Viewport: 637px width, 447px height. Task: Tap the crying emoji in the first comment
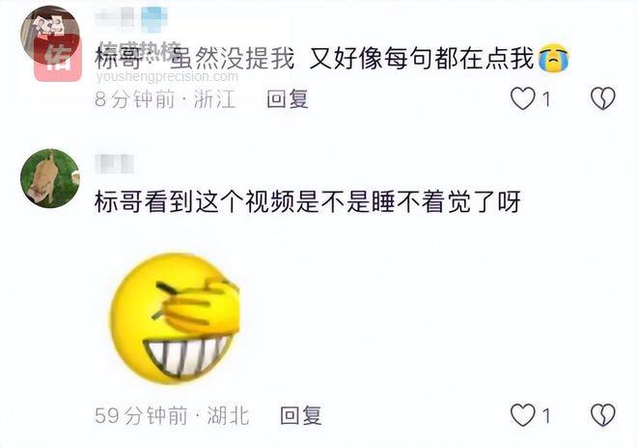pyautogui.click(x=553, y=58)
